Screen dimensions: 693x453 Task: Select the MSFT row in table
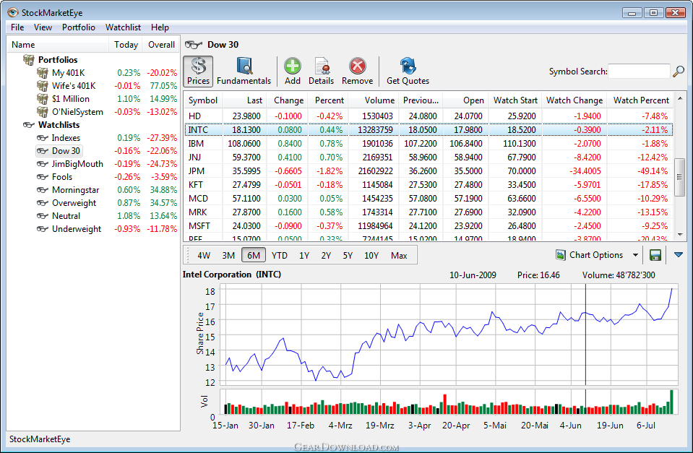429,226
